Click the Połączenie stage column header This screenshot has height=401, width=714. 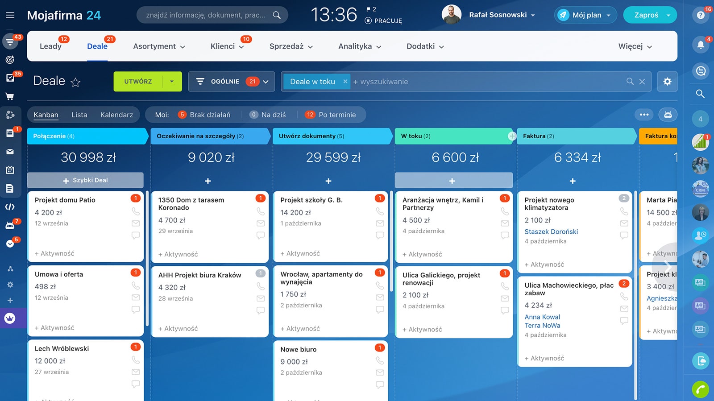click(87, 136)
